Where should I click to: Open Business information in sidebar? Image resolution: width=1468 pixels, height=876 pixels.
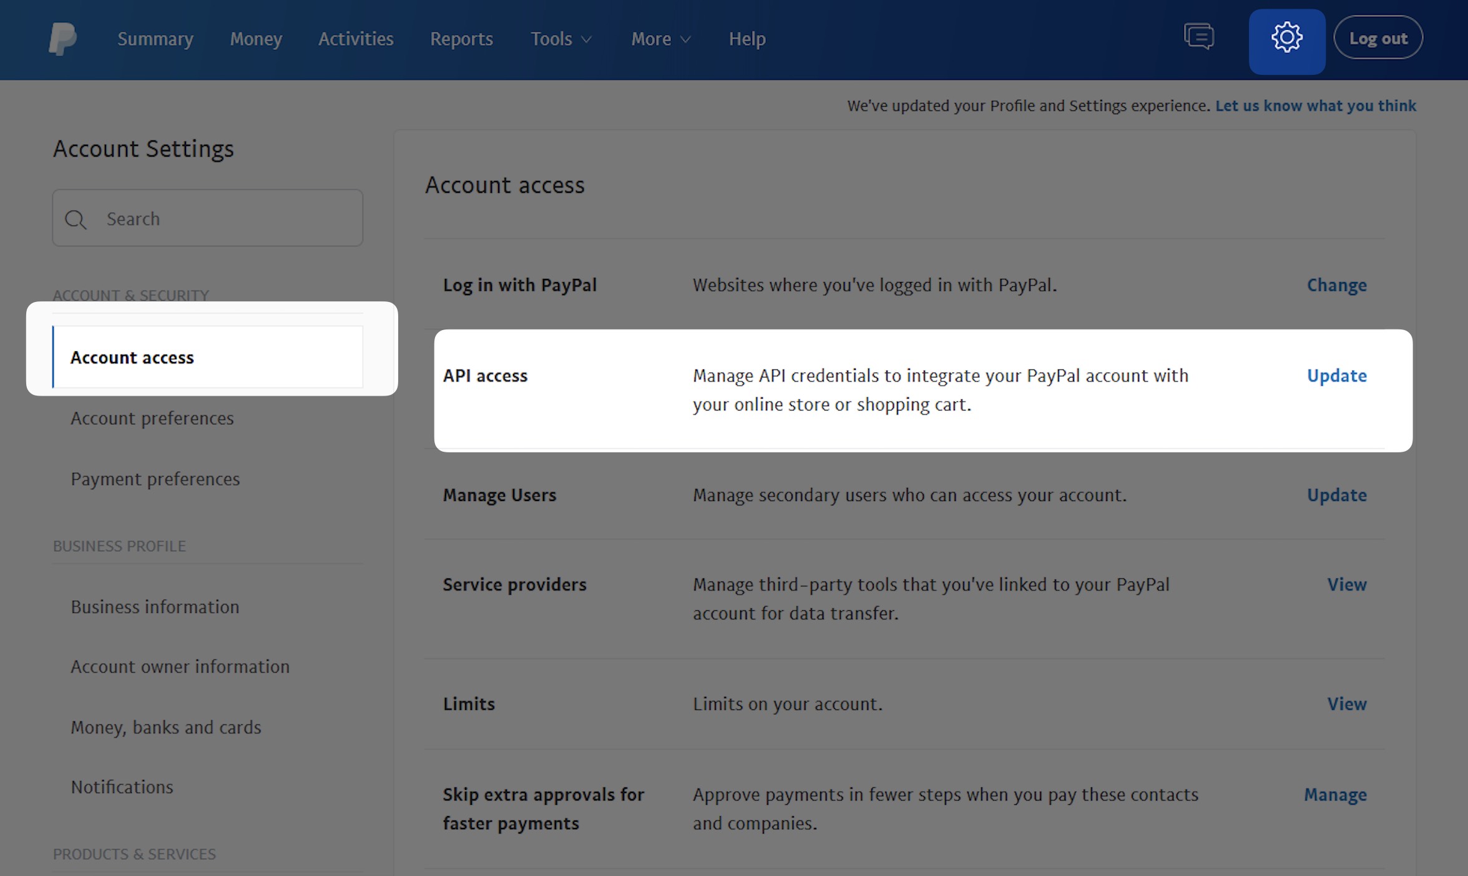(x=155, y=606)
